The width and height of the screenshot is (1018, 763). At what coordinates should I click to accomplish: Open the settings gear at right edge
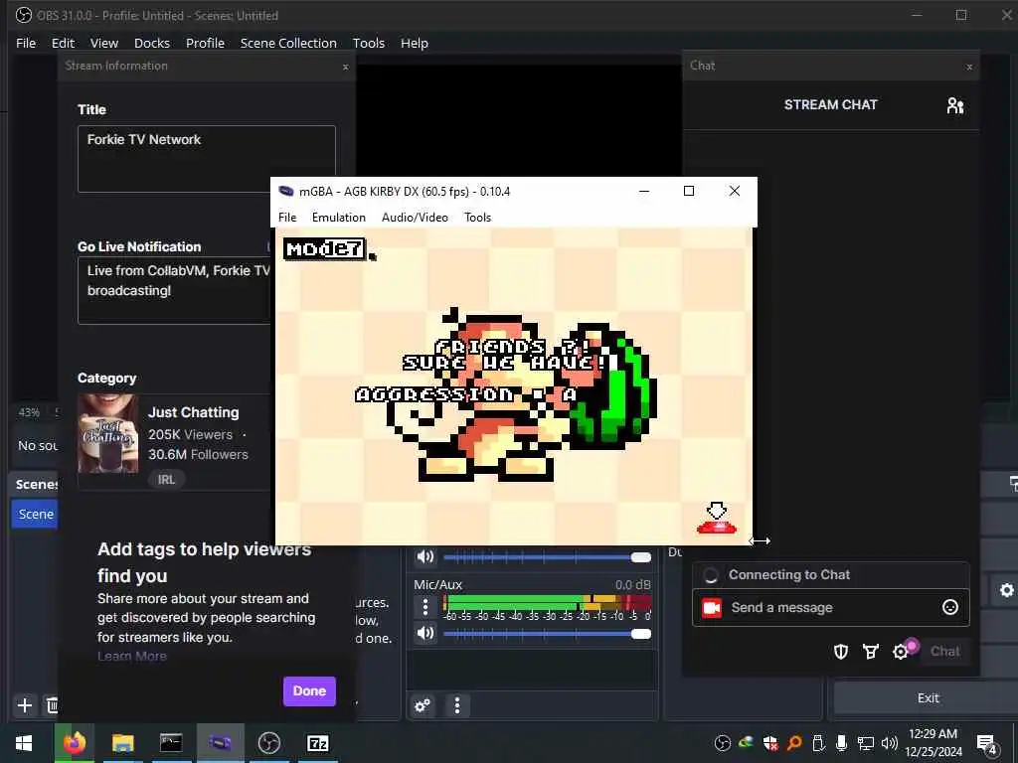click(1006, 590)
